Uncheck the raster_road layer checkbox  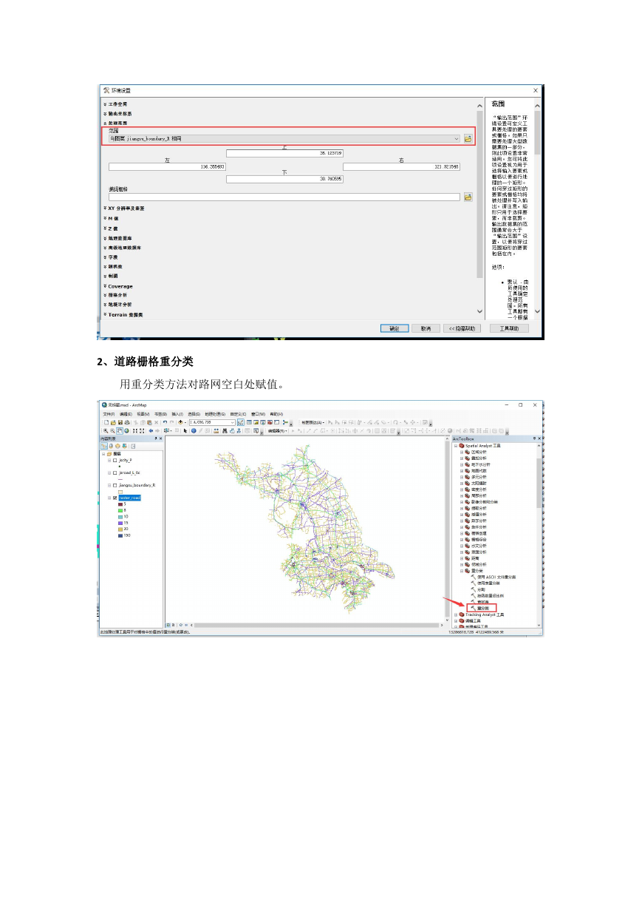pos(115,498)
